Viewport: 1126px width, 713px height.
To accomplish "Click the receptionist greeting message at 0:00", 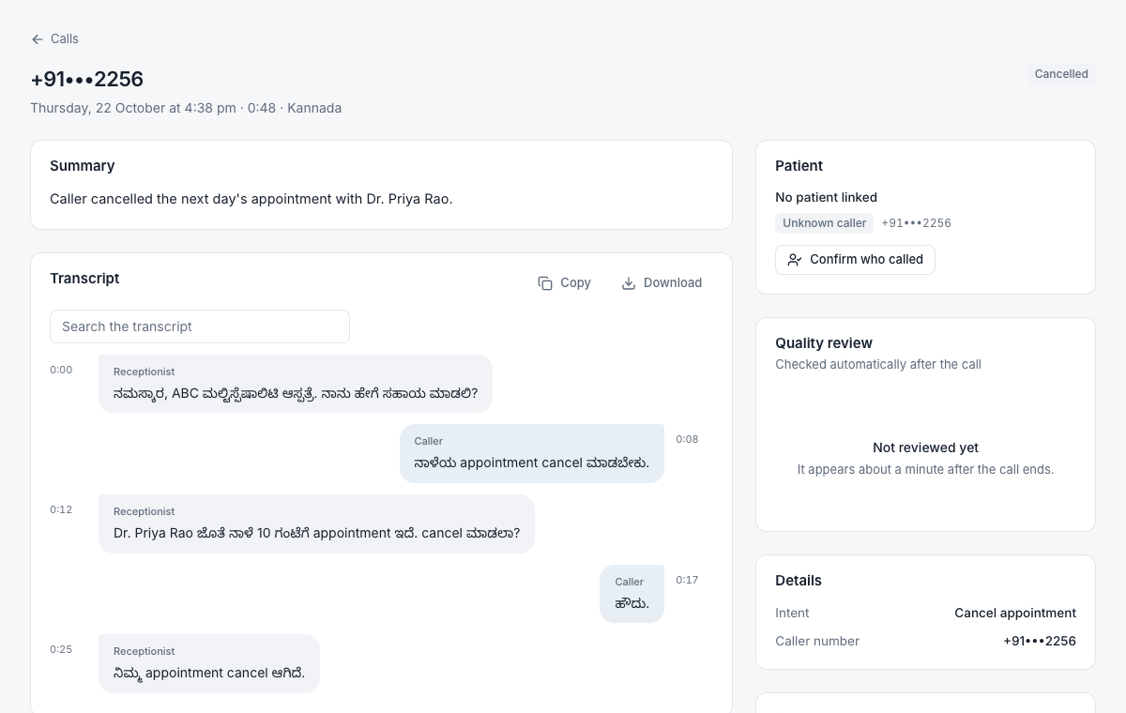I will (296, 383).
